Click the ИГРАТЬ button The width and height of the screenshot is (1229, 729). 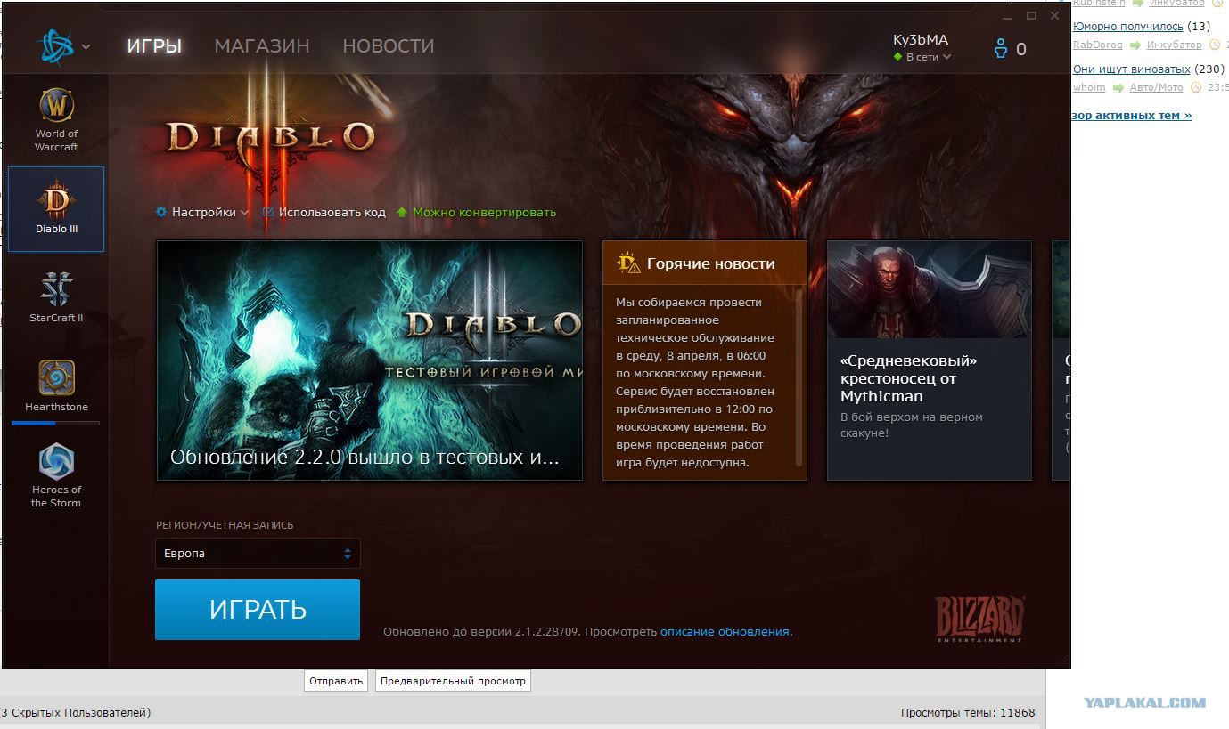258,610
